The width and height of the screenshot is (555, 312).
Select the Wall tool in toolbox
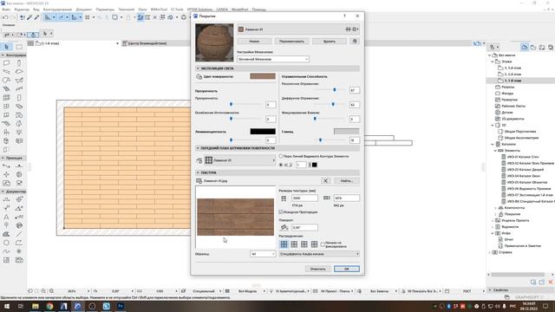tap(6, 63)
